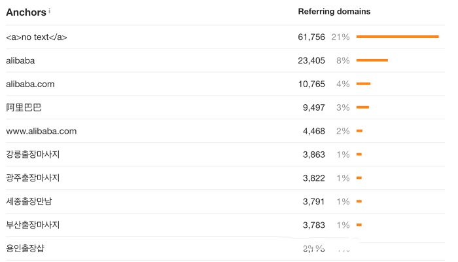Open the alibaba.com anchor entry
This screenshot has height=262, width=458.
coord(30,84)
